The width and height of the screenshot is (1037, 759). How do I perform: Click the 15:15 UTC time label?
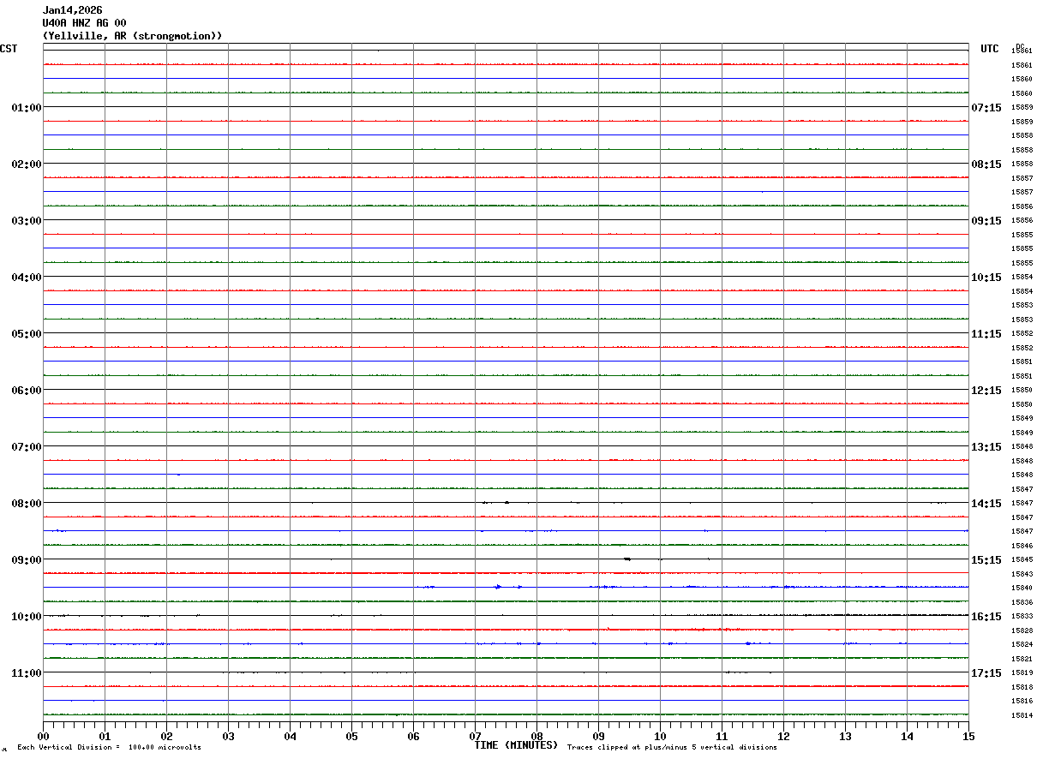point(986,559)
